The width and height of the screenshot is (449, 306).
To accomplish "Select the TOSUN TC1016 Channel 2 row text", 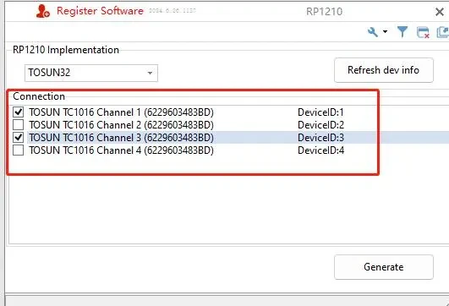I will (x=121, y=125).
